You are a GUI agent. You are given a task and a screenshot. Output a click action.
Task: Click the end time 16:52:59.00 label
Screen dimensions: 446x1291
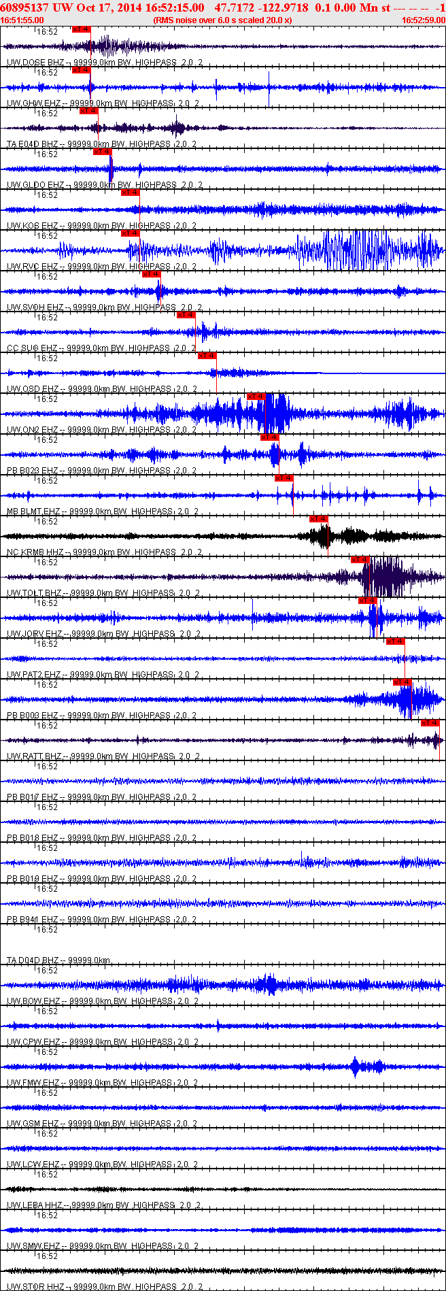pyautogui.click(x=423, y=20)
